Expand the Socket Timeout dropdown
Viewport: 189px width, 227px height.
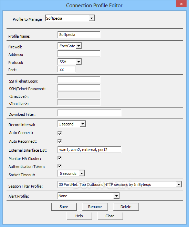coord(71,173)
